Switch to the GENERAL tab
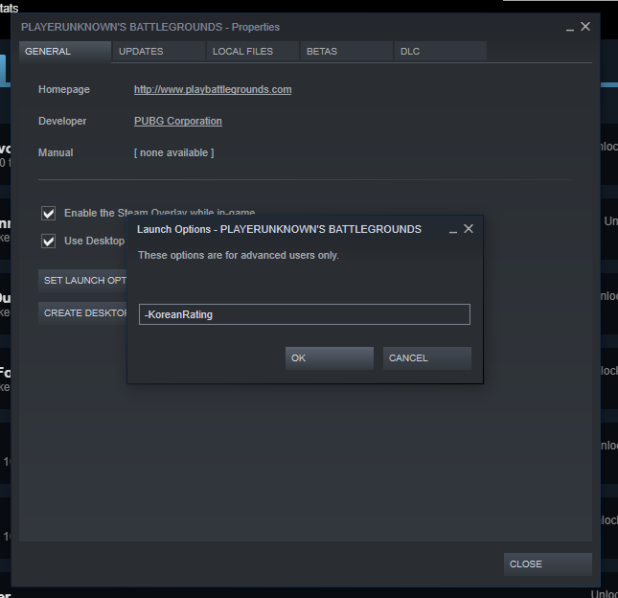 point(65,52)
